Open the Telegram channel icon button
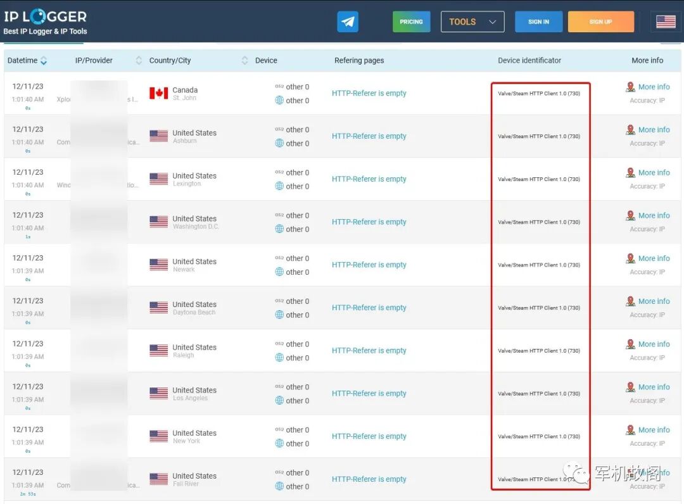Viewport: 684px width, 504px height. click(348, 22)
